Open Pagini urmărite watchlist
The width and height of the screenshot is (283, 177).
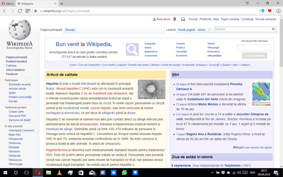point(230,19)
